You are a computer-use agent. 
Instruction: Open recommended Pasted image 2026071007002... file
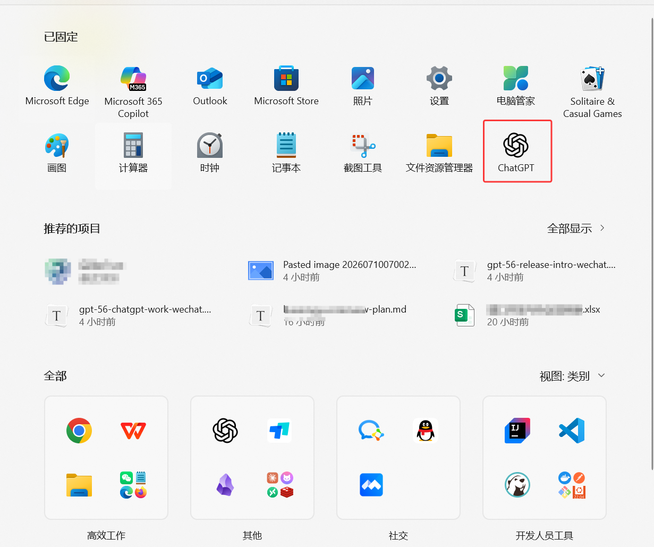tap(332, 271)
